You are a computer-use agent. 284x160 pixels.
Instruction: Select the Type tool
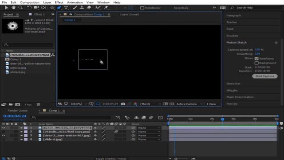66,8
